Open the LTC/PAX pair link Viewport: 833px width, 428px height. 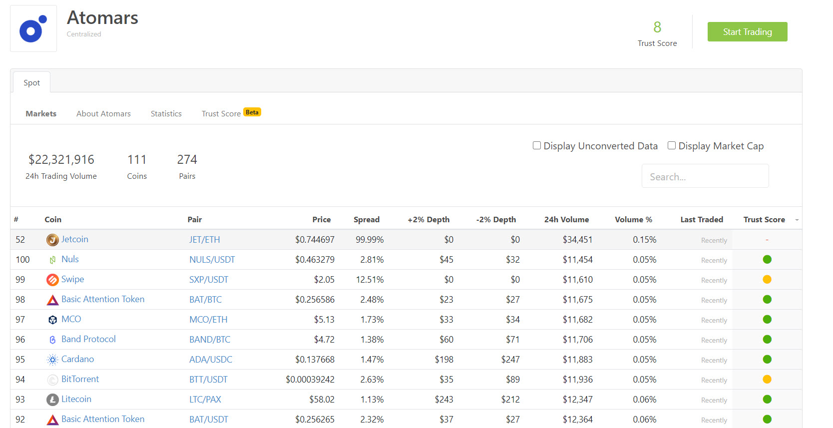pyautogui.click(x=205, y=400)
